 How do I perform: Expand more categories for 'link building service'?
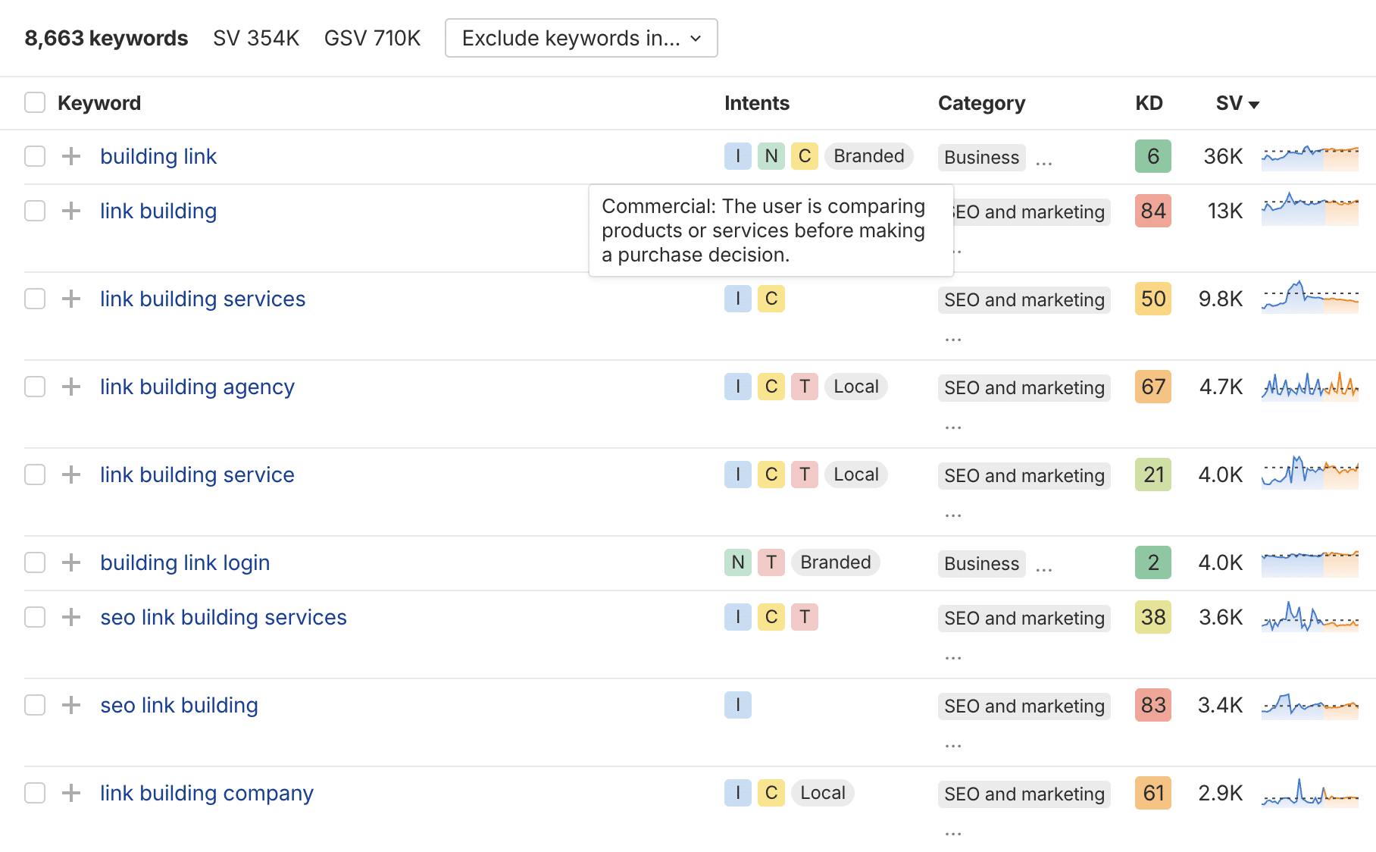(x=953, y=515)
